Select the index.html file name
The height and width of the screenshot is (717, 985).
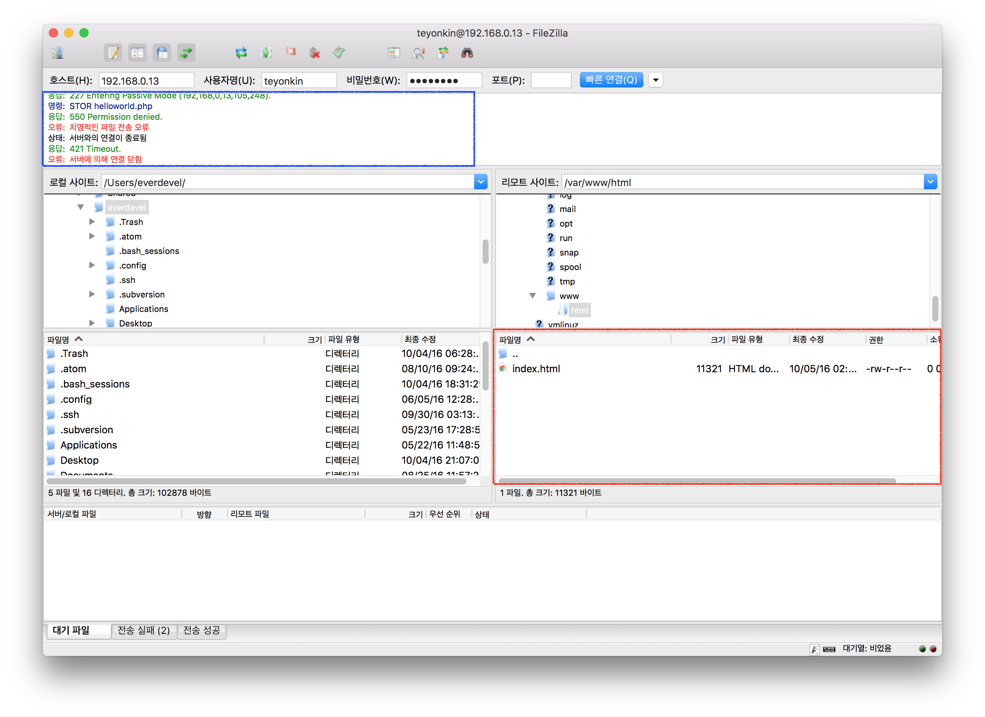click(x=536, y=369)
